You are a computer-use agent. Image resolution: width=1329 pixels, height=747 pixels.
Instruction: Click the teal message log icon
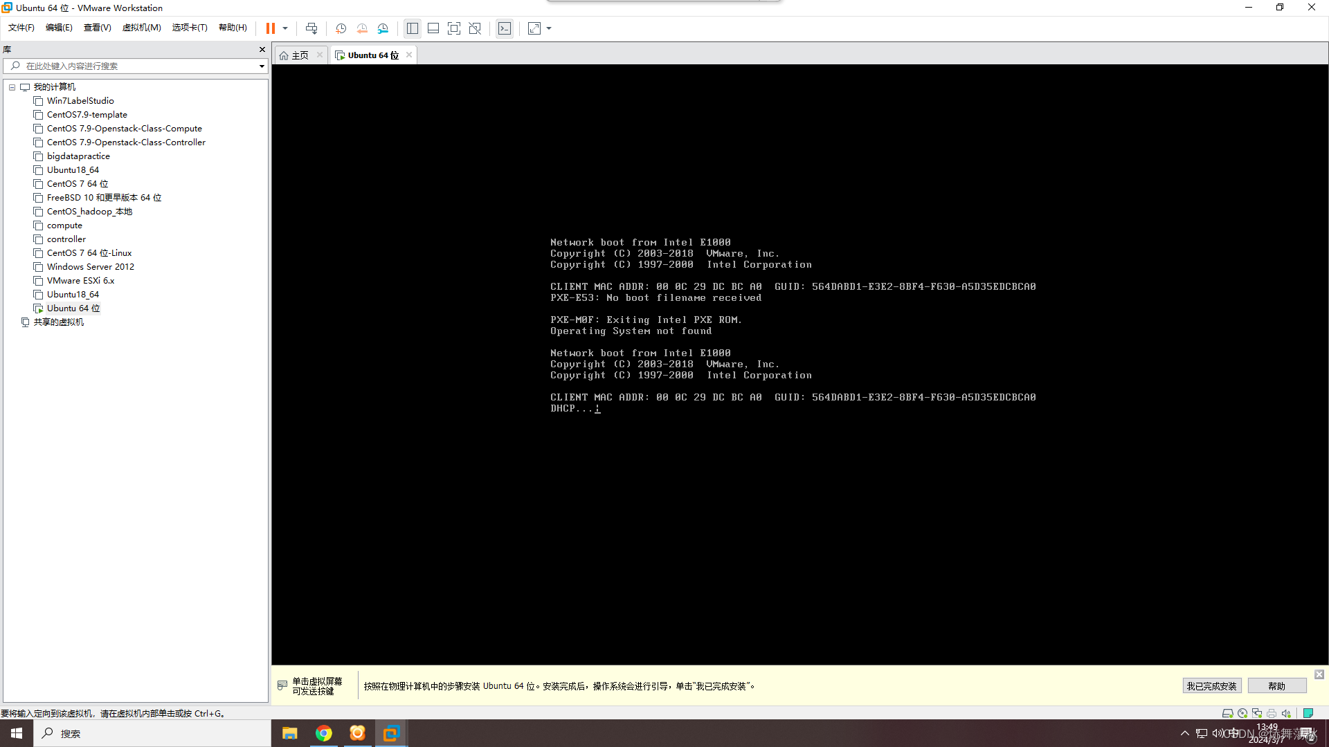(1308, 713)
